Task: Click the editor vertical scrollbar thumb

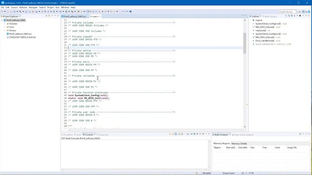Action: coord(245,43)
